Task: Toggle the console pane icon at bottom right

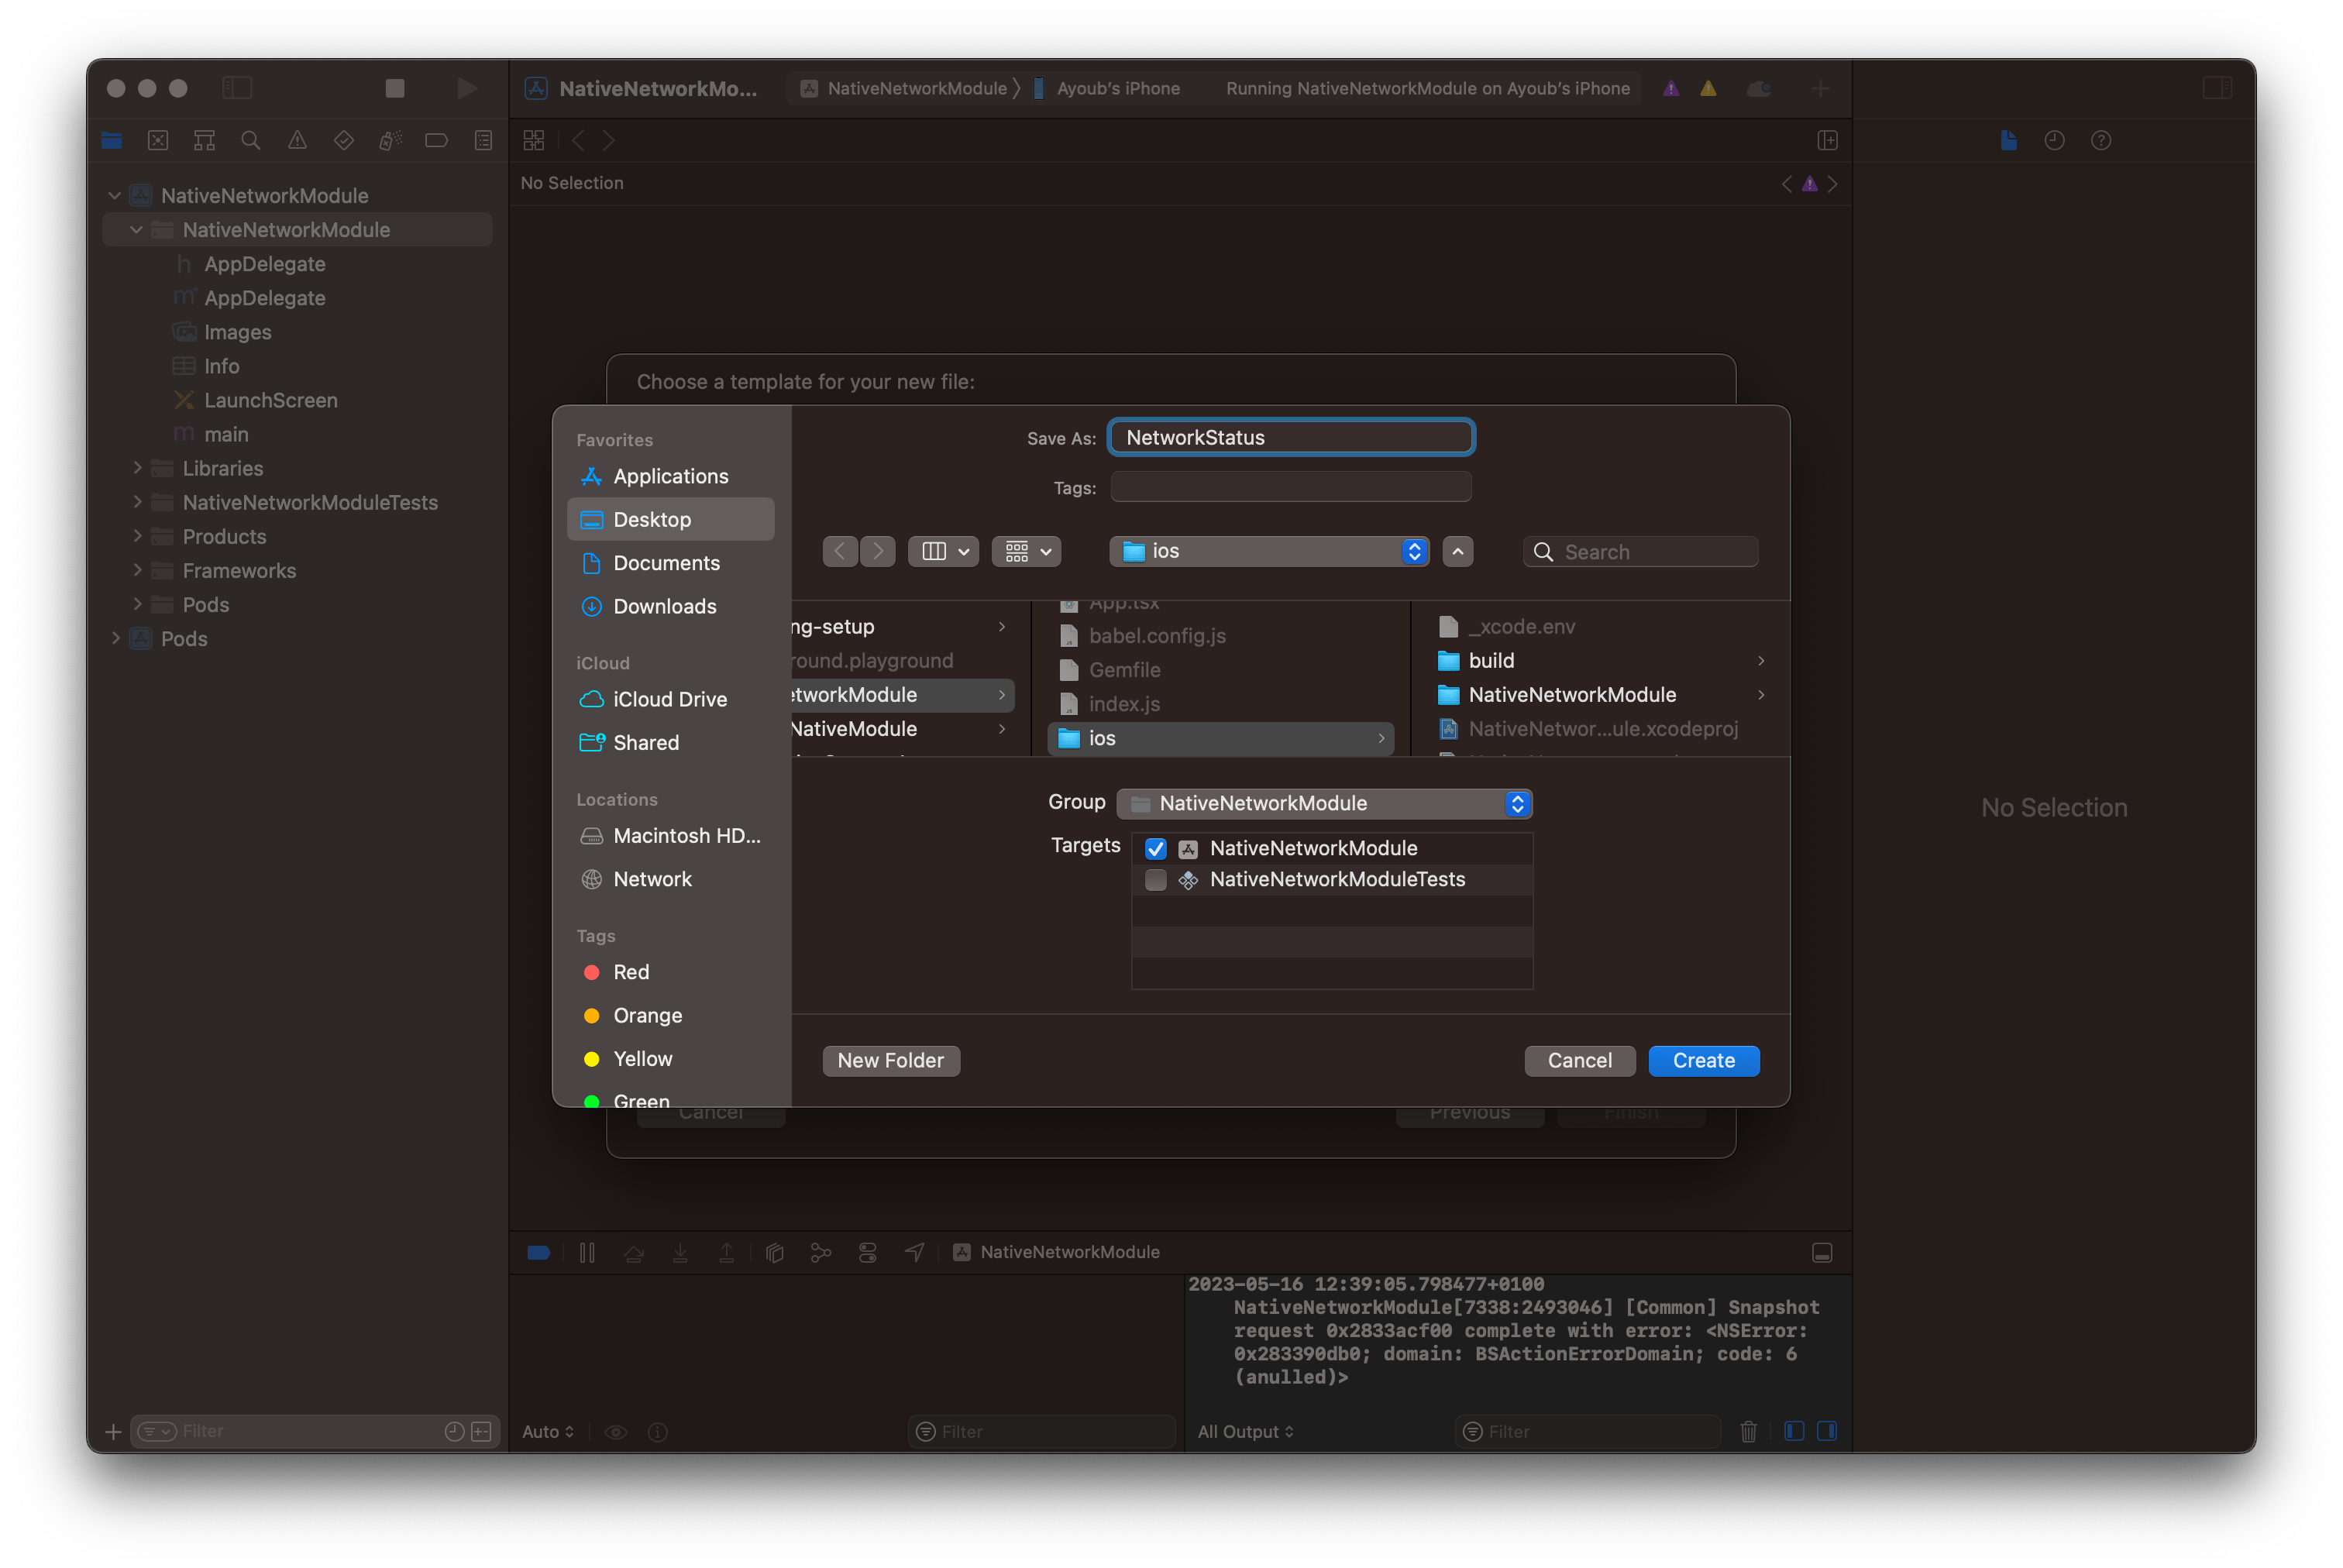Action: tap(1827, 1431)
